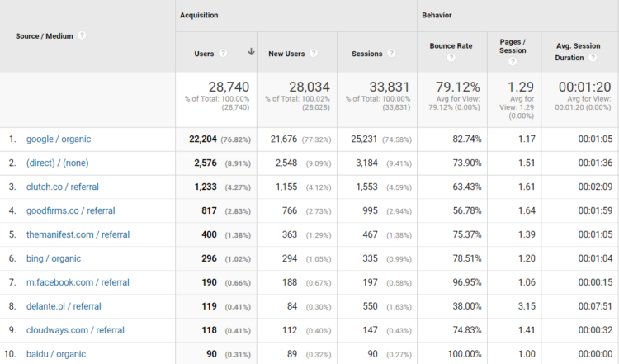This screenshot has height=364, width=619.
Task: Open help icon next to Source / Medium
Action: point(82,35)
